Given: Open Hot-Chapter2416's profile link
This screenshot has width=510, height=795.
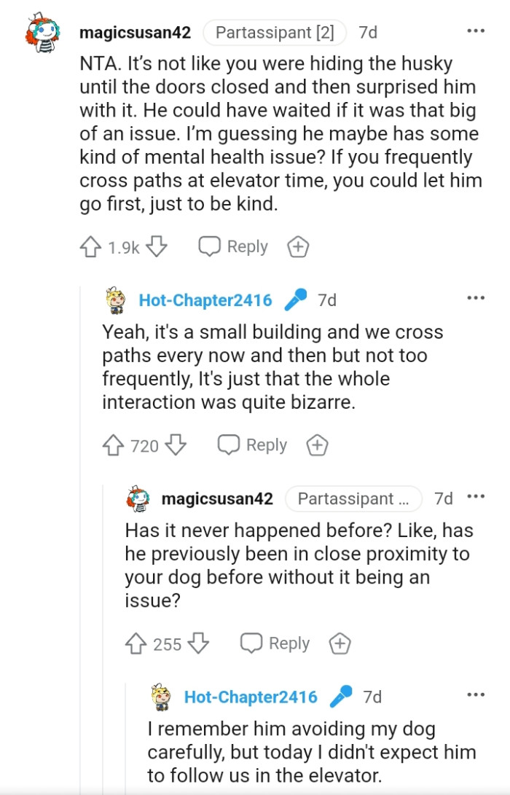Looking at the screenshot, I should click(206, 298).
